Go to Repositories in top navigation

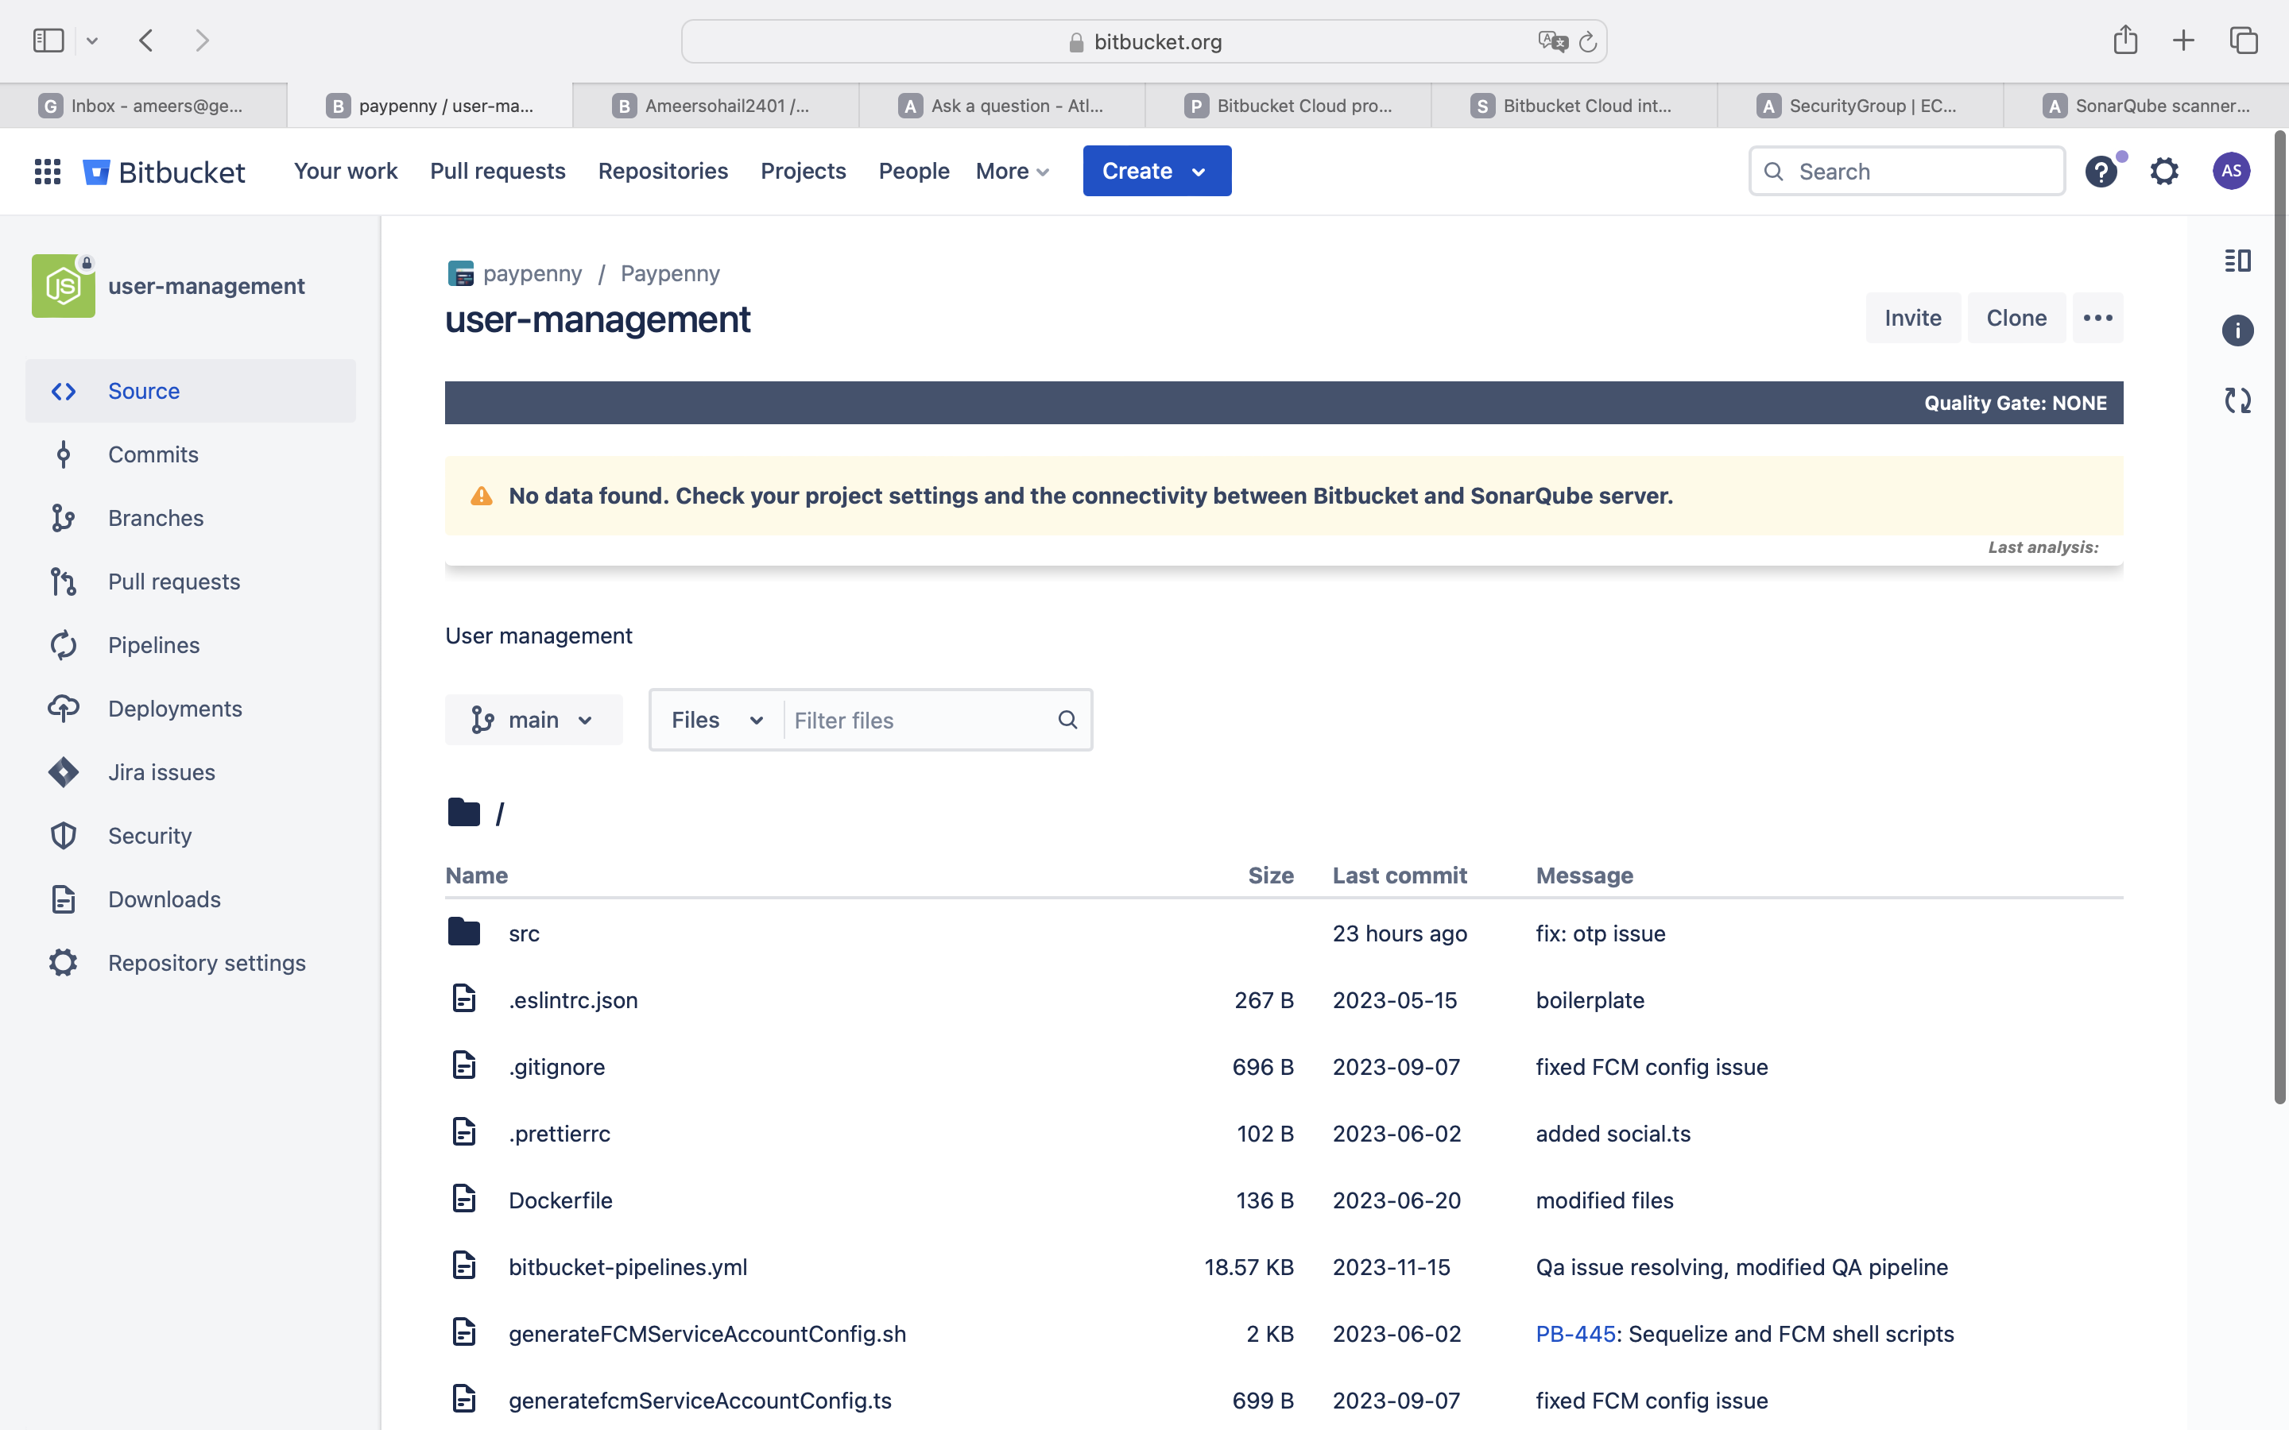pyautogui.click(x=662, y=171)
